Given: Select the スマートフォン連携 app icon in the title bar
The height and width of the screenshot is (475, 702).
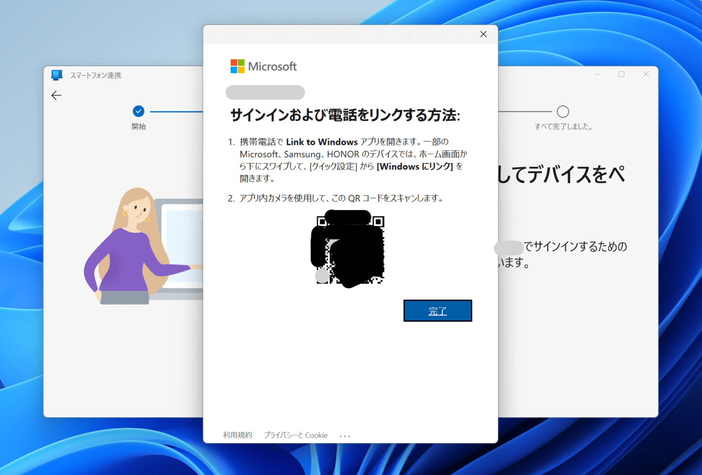Looking at the screenshot, I should pos(56,75).
